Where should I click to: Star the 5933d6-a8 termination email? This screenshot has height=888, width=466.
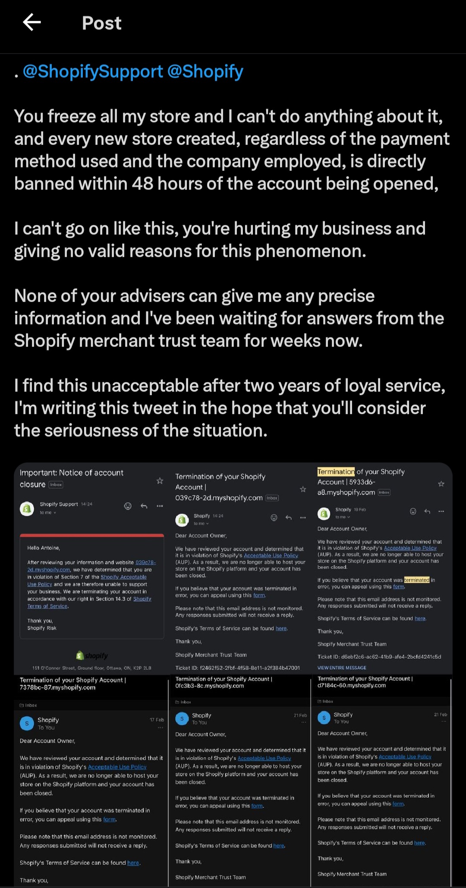[x=441, y=484]
